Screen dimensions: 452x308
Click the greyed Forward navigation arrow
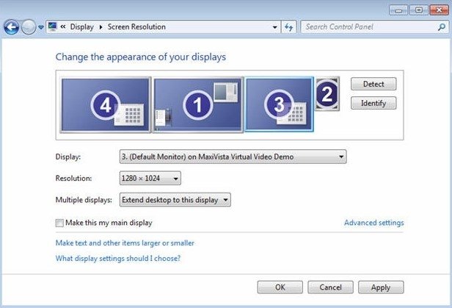(x=29, y=27)
